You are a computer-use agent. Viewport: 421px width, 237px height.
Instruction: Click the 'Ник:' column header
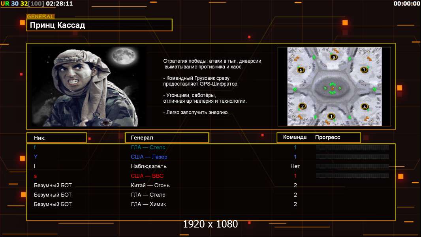[56, 138]
